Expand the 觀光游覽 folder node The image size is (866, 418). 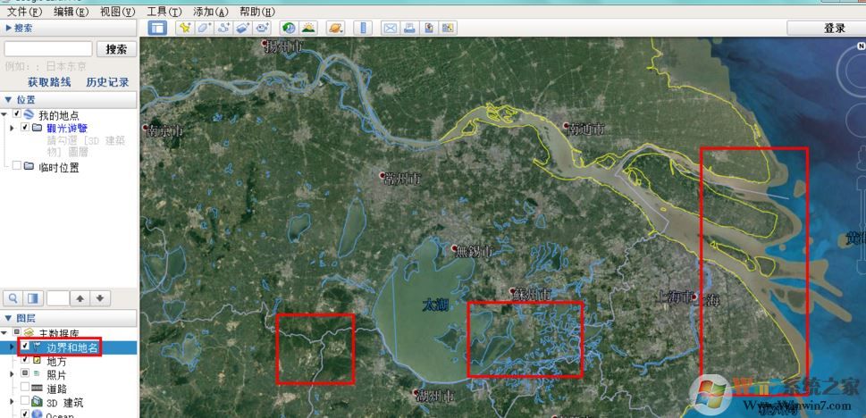click(13, 128)
